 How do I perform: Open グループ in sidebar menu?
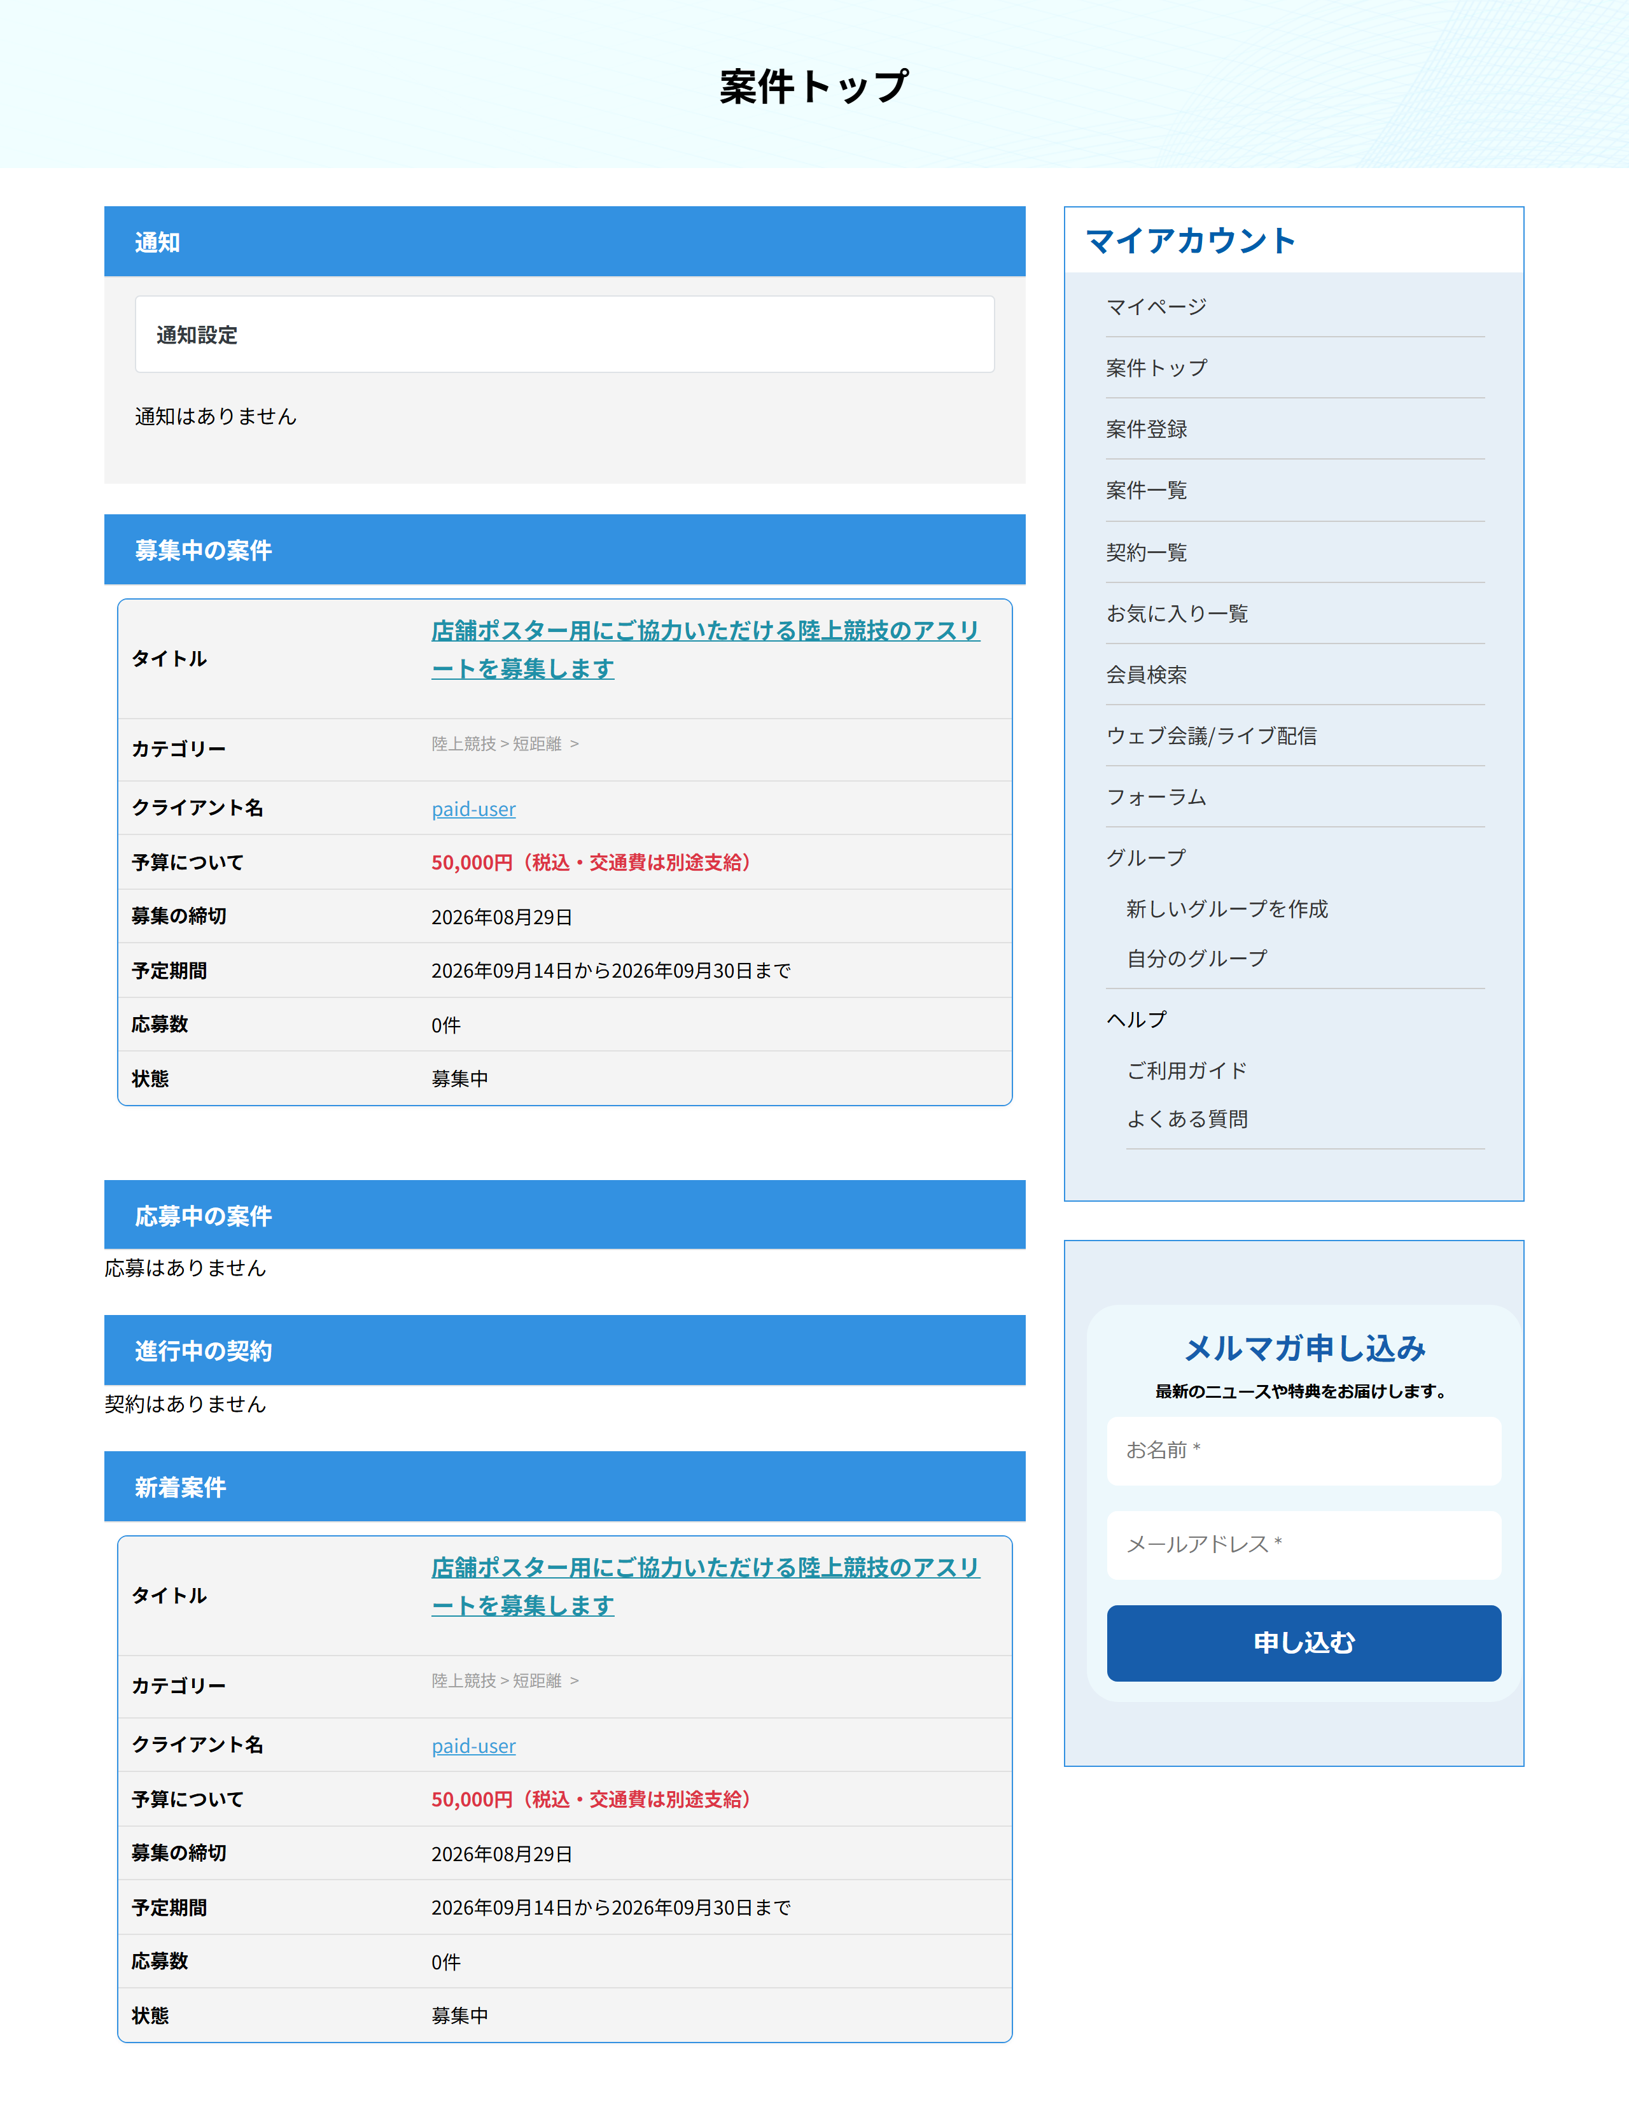(x=1147, y=857)
